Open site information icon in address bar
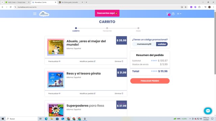Viewport: 216px width, 121px height. 16,7
